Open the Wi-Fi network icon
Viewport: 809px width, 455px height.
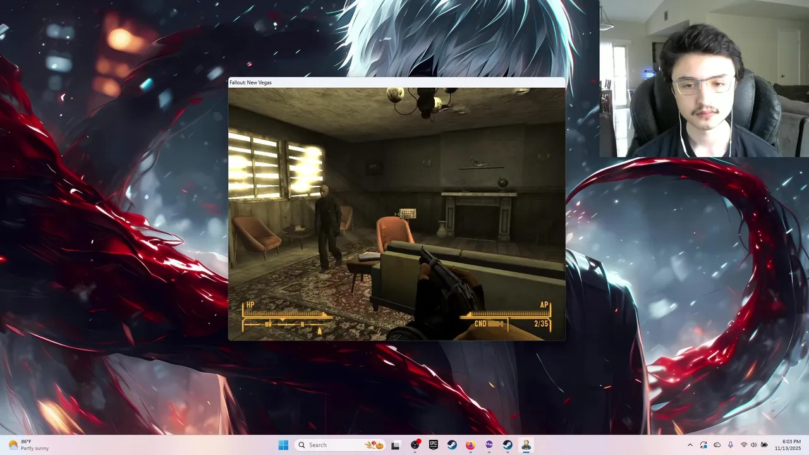(744, 445)
